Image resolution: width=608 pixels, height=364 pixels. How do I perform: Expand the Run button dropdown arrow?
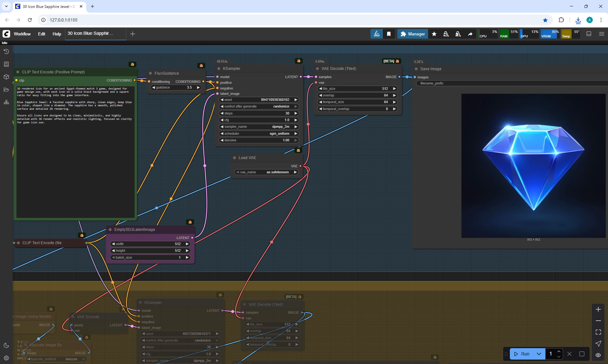click(539, 354)
